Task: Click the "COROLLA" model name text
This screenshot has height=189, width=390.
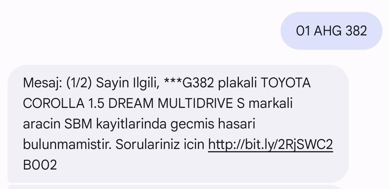Action: (54, 103)
